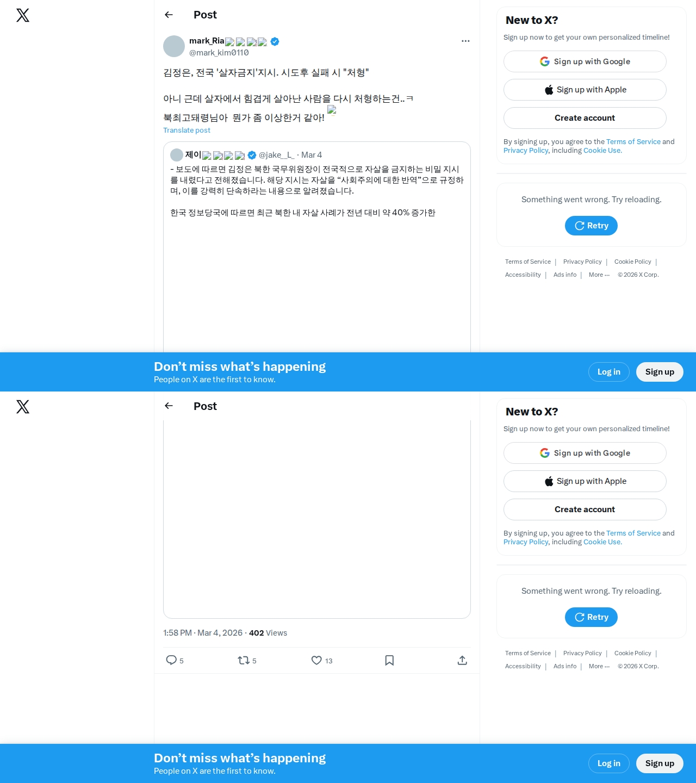
Task: Click Translate post link
Action: pos(187,130)
